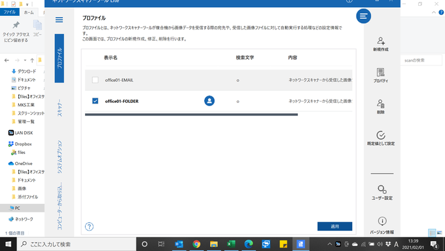
Task: Open File Explorer from taskbar
Action: 214,244
